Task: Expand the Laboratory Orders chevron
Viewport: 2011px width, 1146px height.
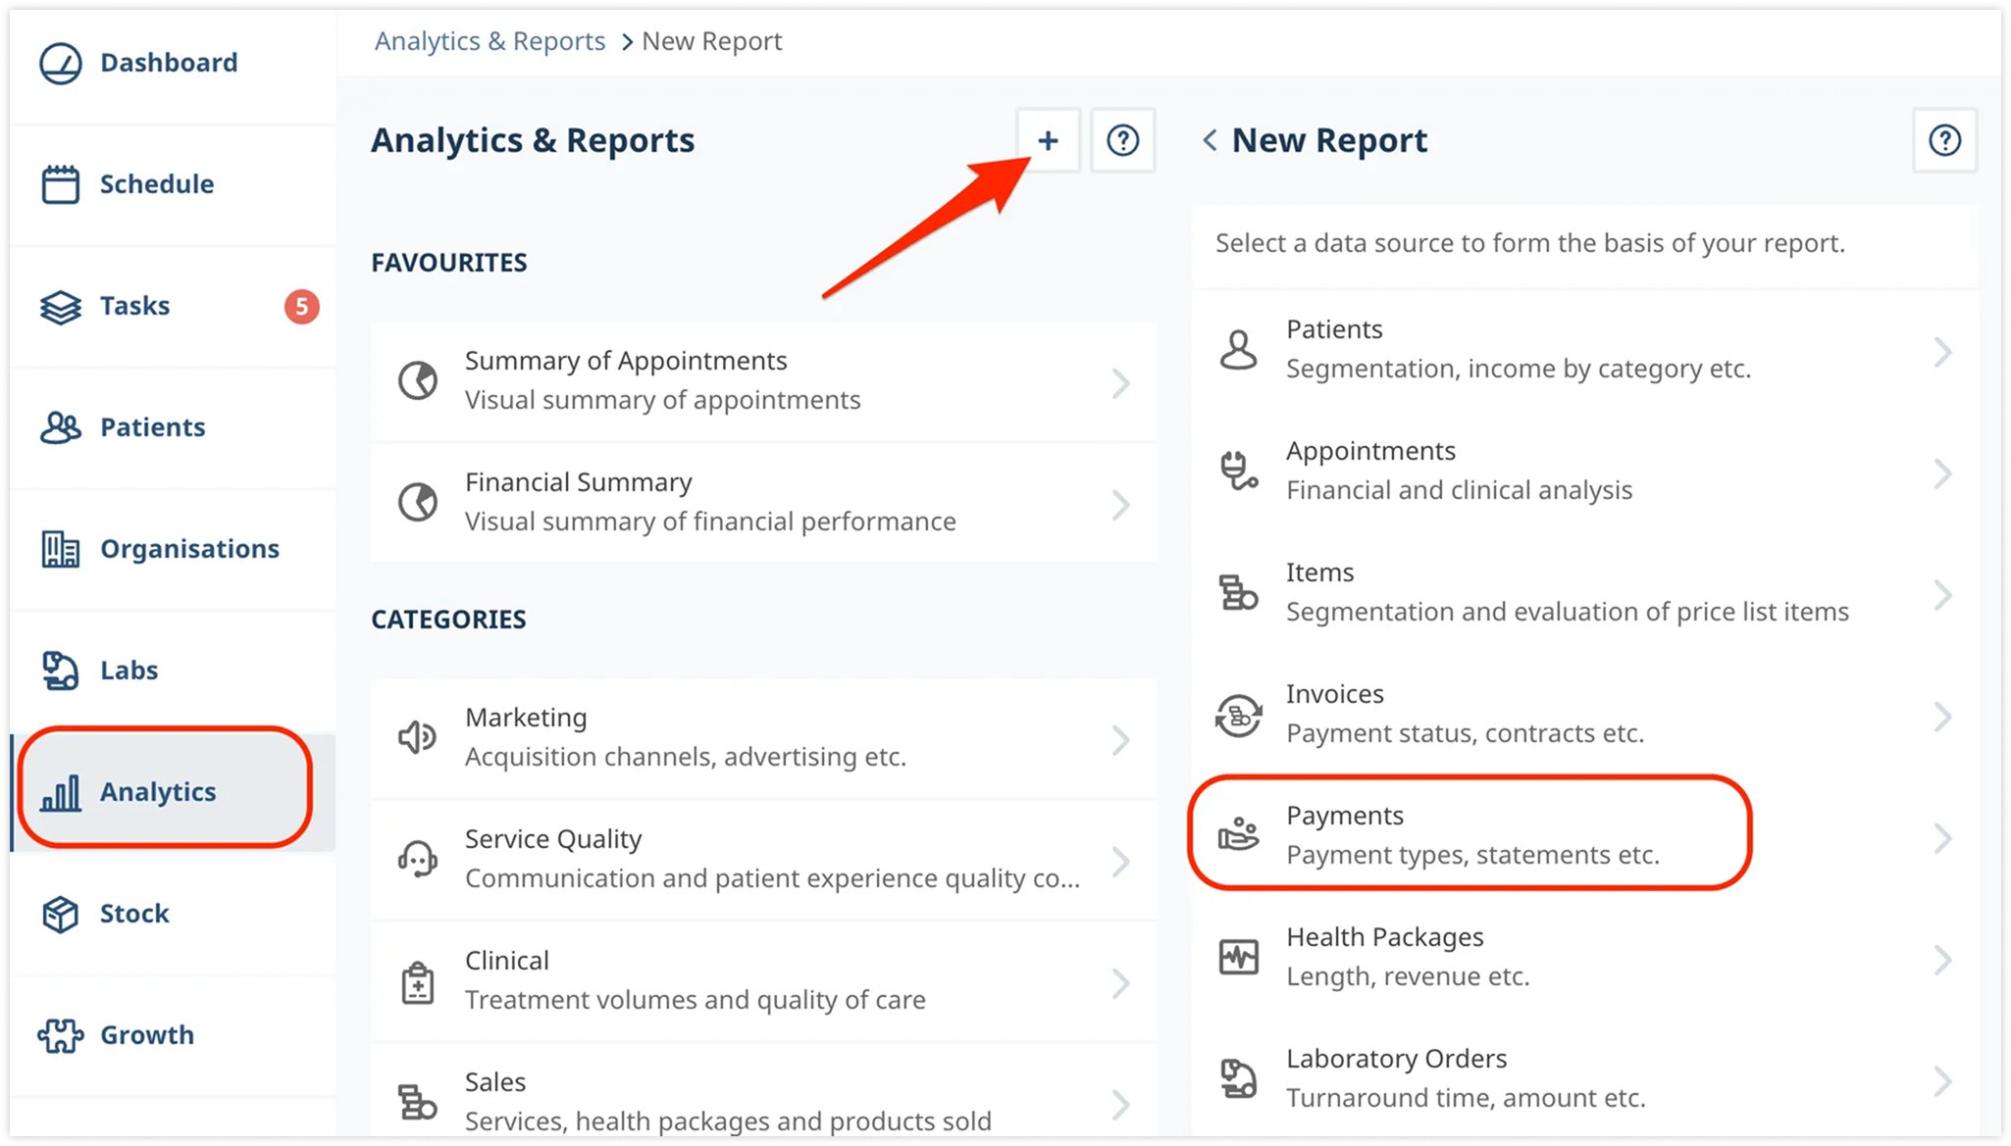Action: pyautogui.click(x=1944, y=1080)
